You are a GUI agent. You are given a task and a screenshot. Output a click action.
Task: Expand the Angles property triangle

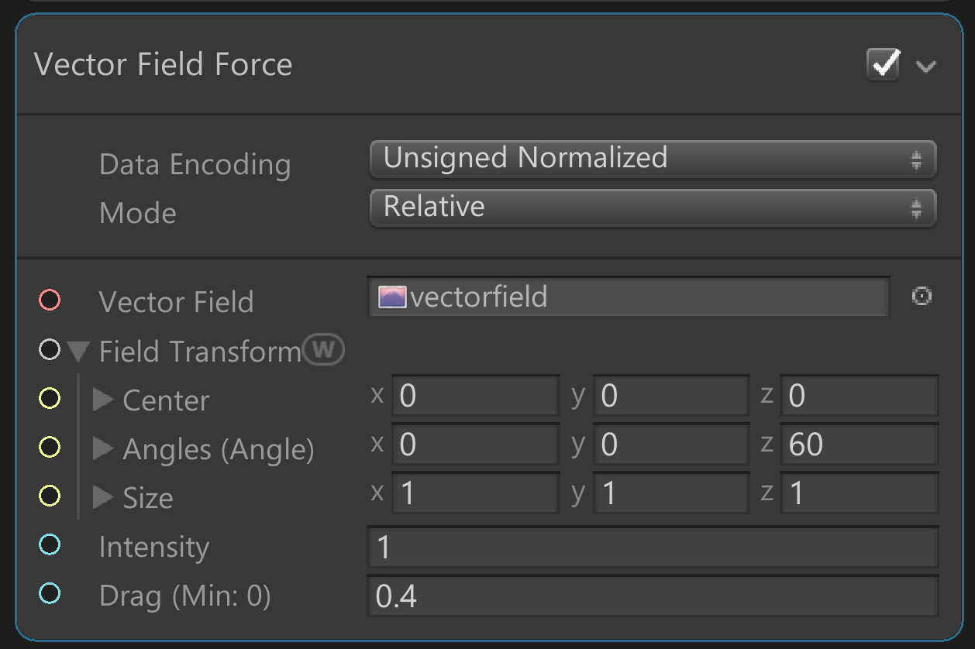(x=103, y=448)
